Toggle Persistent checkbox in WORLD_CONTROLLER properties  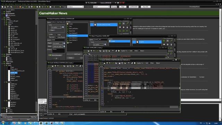[48, 37]
